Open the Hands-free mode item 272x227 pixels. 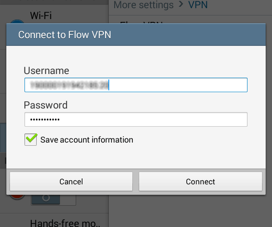(x=65, y=223)
